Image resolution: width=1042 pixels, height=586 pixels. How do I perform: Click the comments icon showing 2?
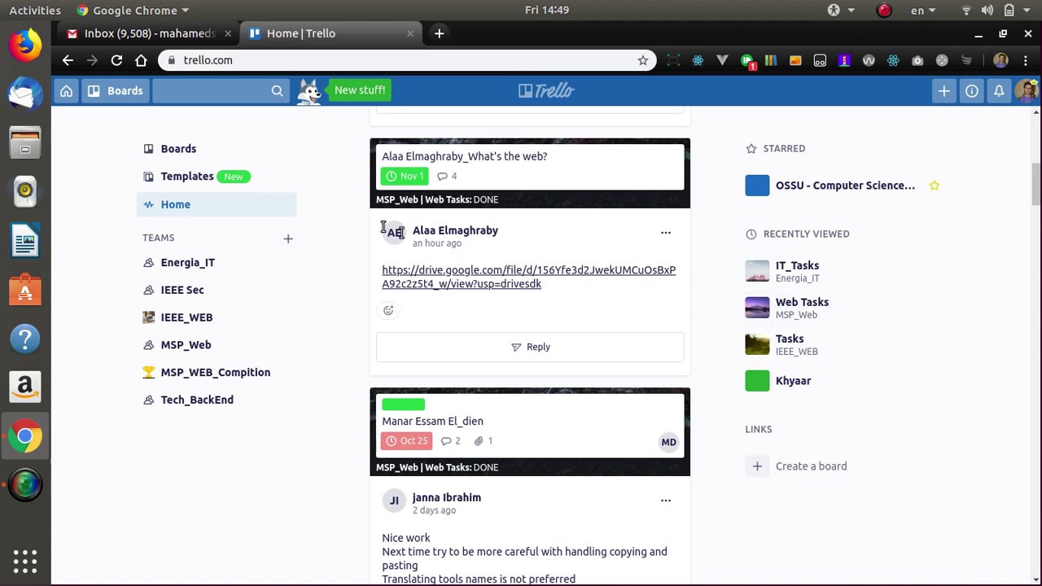tap(450, 441)
